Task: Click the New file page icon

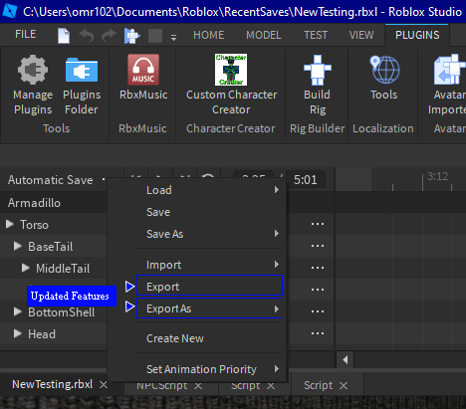Action: (64, 35)
